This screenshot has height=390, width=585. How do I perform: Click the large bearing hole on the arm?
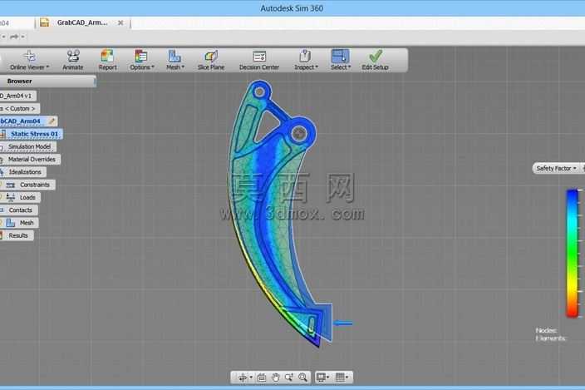(299, 133)
